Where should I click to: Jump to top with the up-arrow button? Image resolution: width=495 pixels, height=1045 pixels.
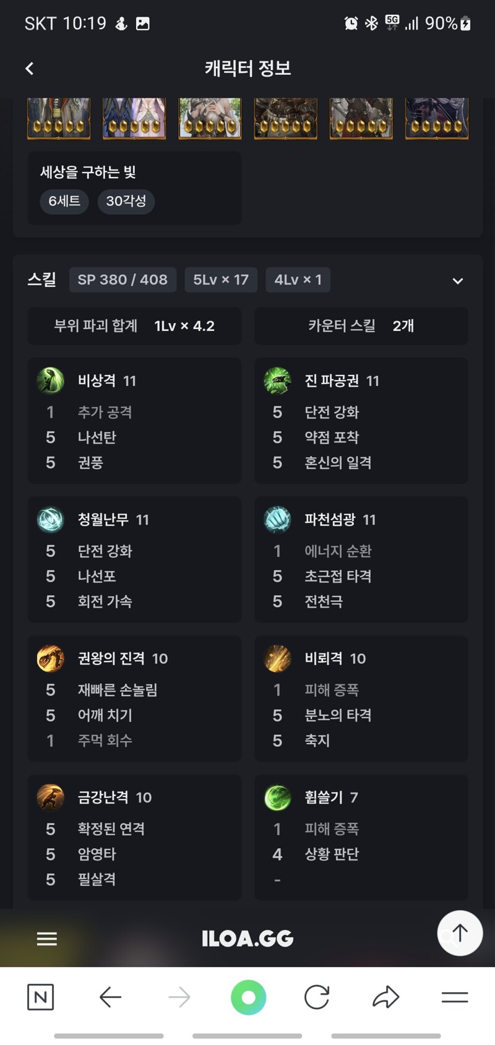[x=460, y=933]
